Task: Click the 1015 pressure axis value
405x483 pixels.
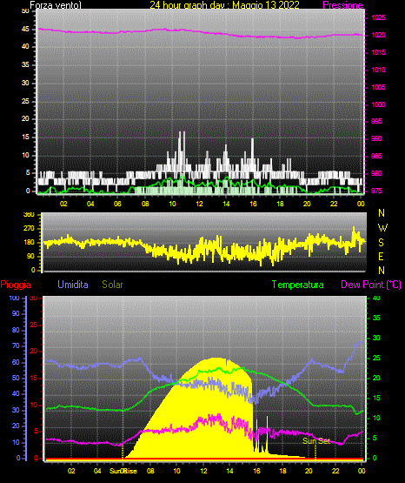Action: point(378,52)
